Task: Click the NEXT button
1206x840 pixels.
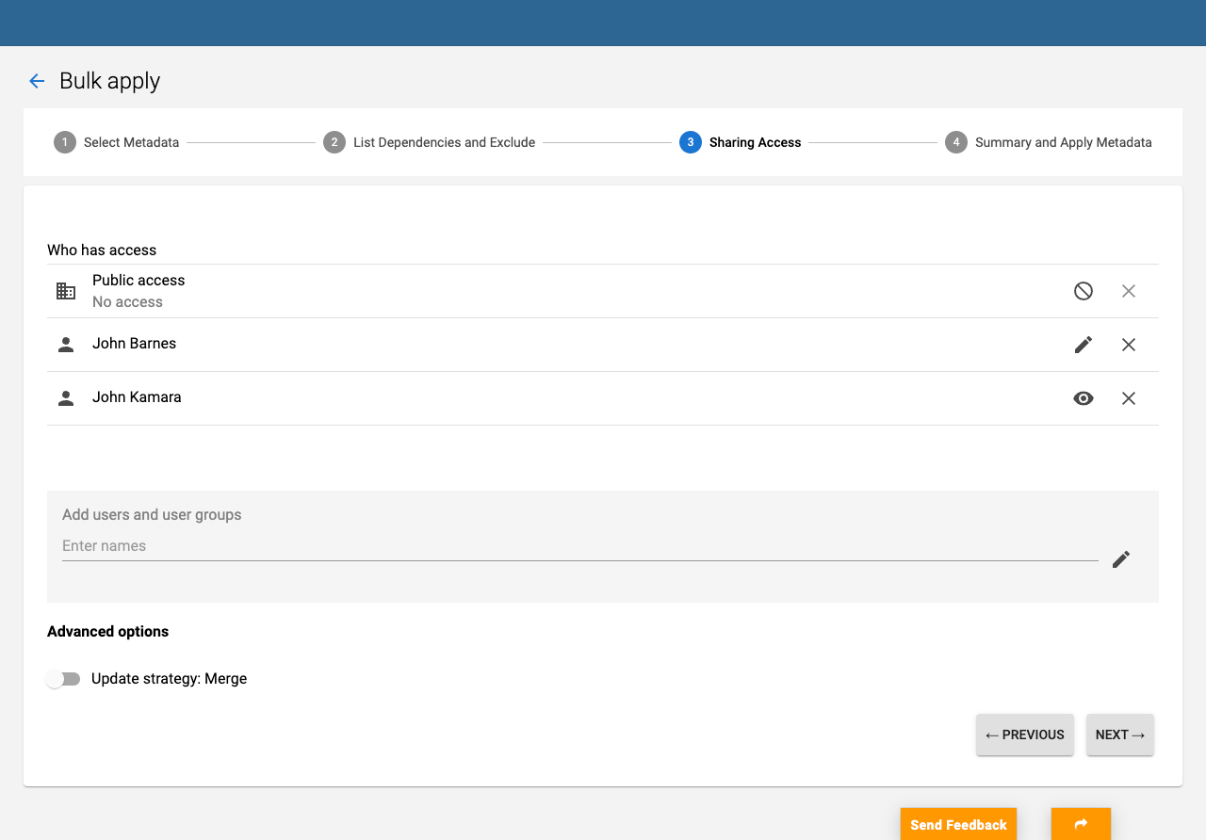Action: click(x=1119, y=735)
